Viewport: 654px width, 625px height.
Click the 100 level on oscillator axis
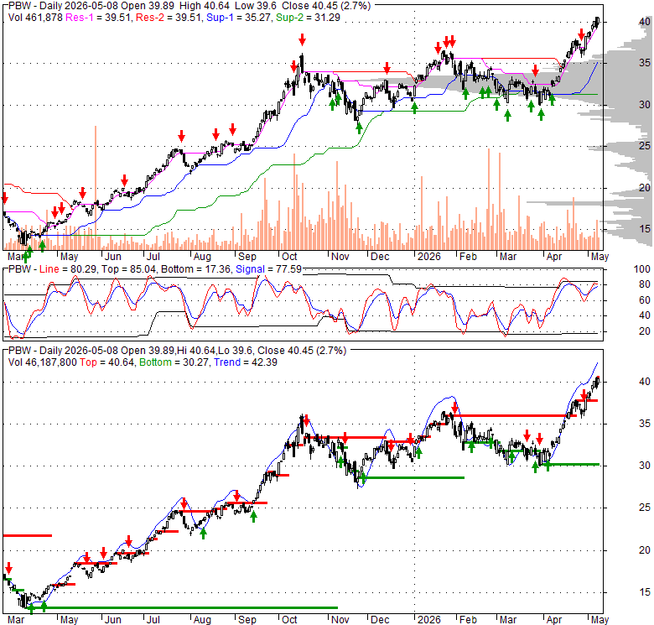point(642,269)
